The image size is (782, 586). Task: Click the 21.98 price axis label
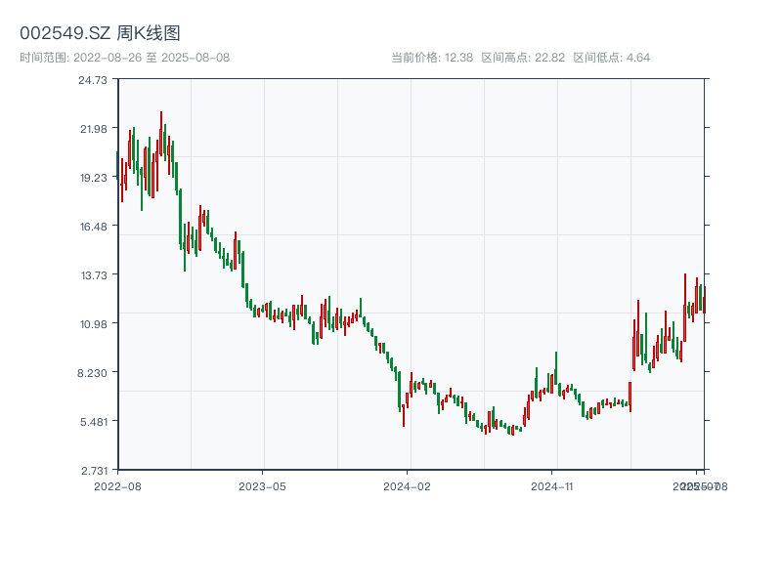(93, 129)
